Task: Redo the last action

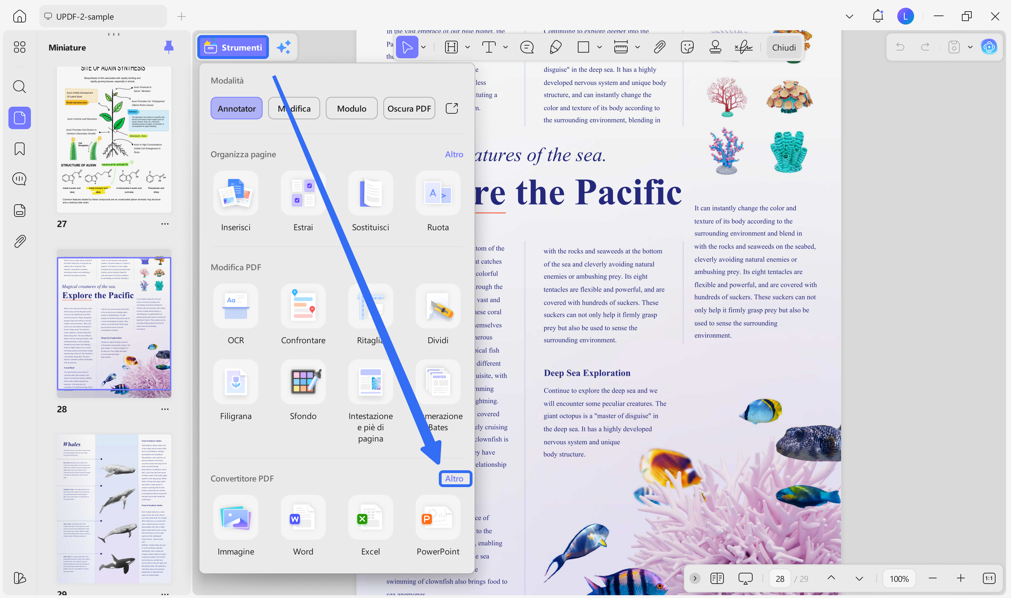Action: [x=925, y=47]
